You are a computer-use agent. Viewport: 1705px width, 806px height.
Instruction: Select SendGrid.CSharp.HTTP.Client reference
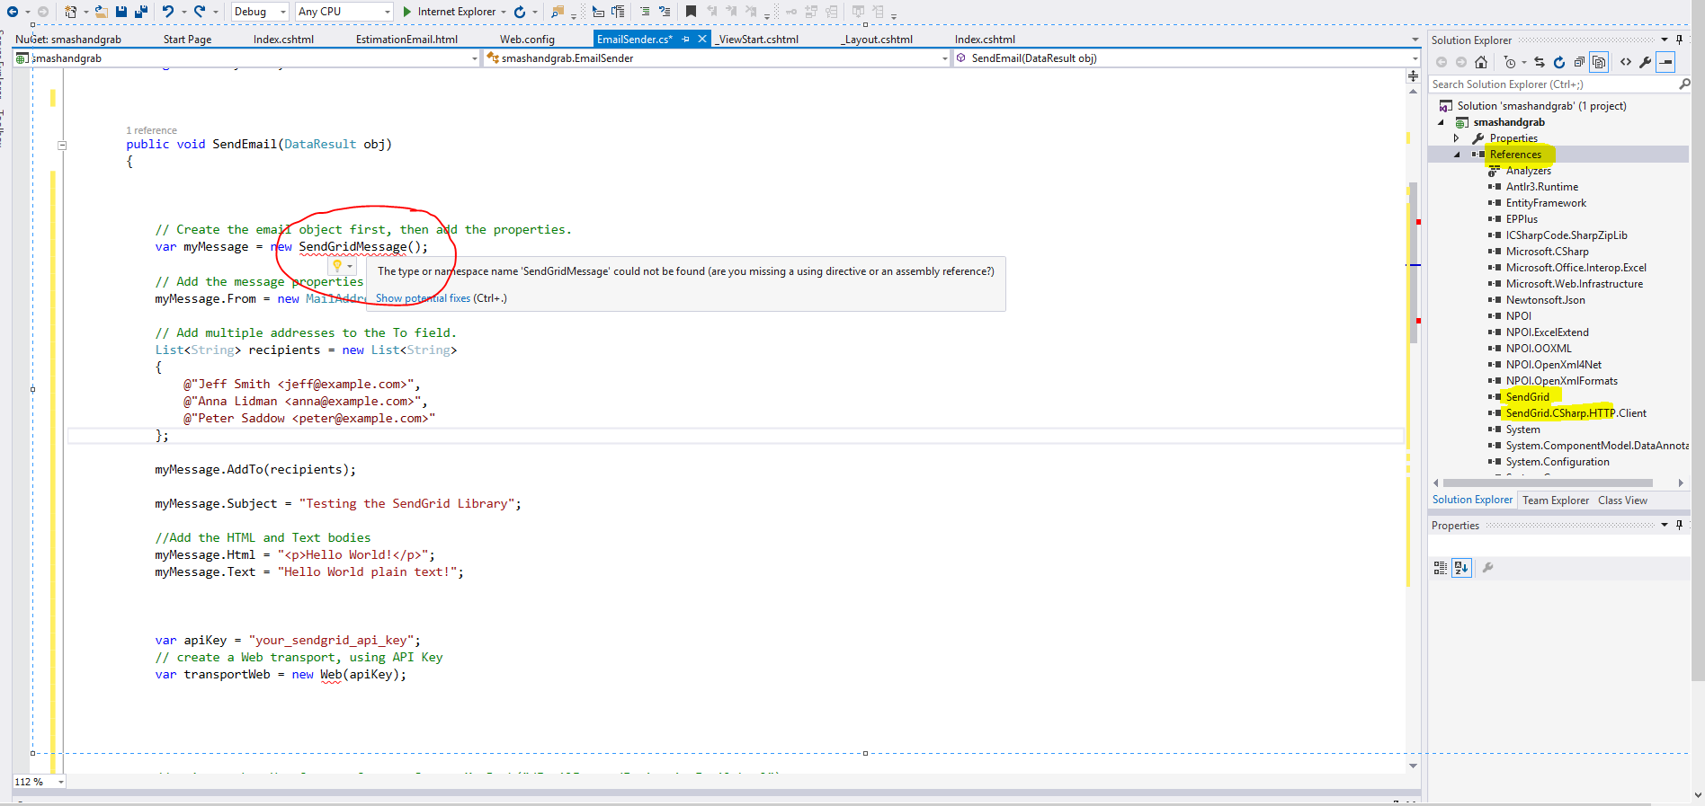[1576, 413]
